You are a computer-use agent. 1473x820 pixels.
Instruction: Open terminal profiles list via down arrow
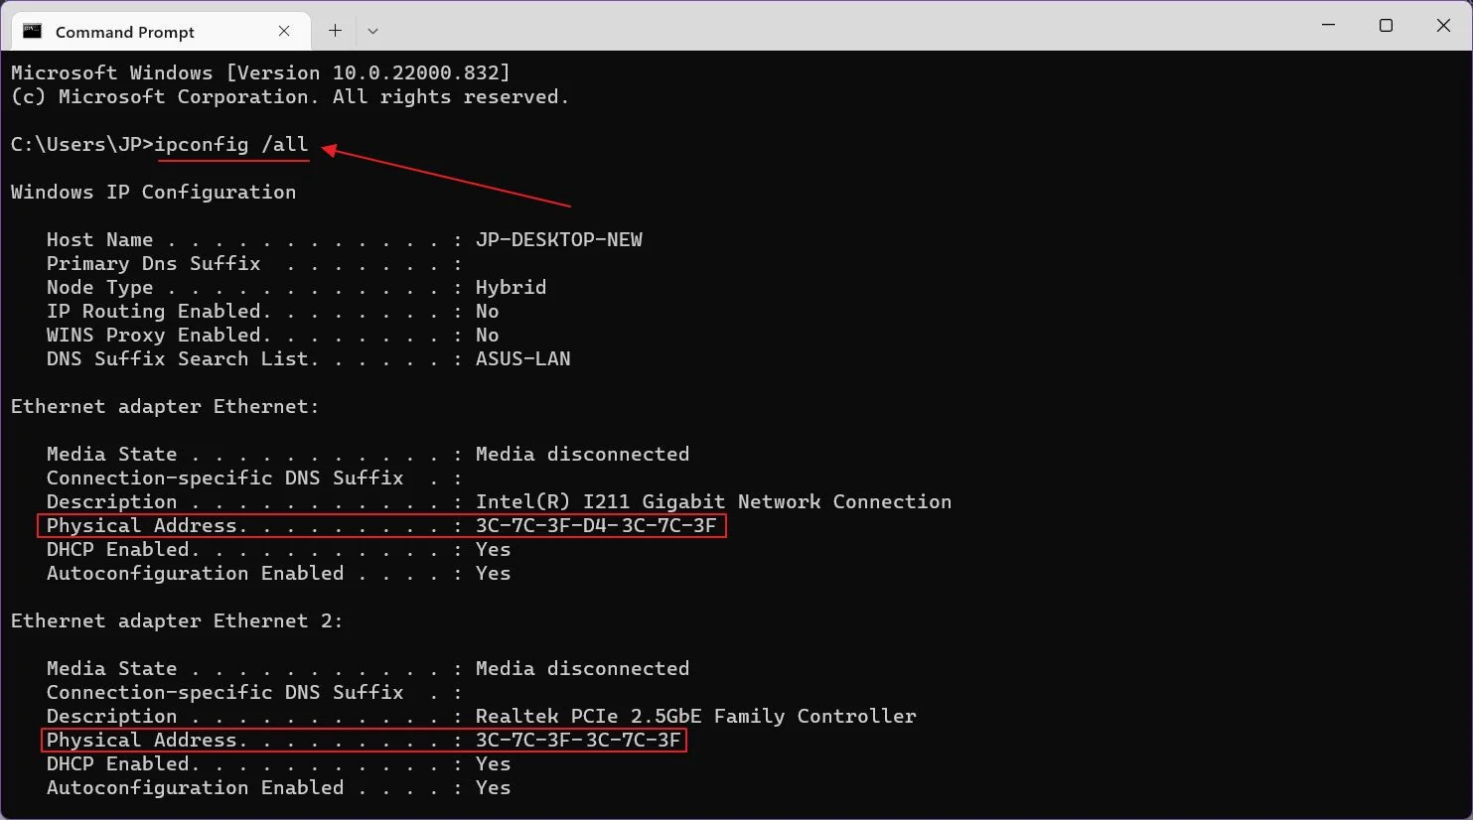coord(372,31)
